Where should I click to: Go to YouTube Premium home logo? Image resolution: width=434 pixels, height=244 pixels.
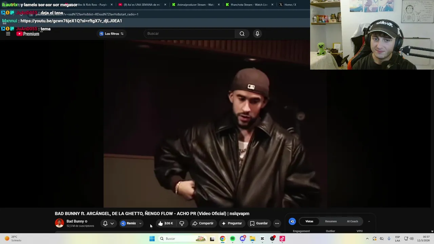tap(28, 34)
